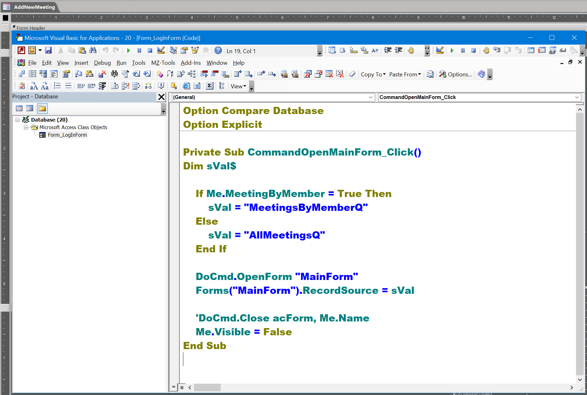Image resolution: width=587 pixels, height=395 pixels.
Task: Switch to Procedure View at the code window bottom
Action: [174, 387]
